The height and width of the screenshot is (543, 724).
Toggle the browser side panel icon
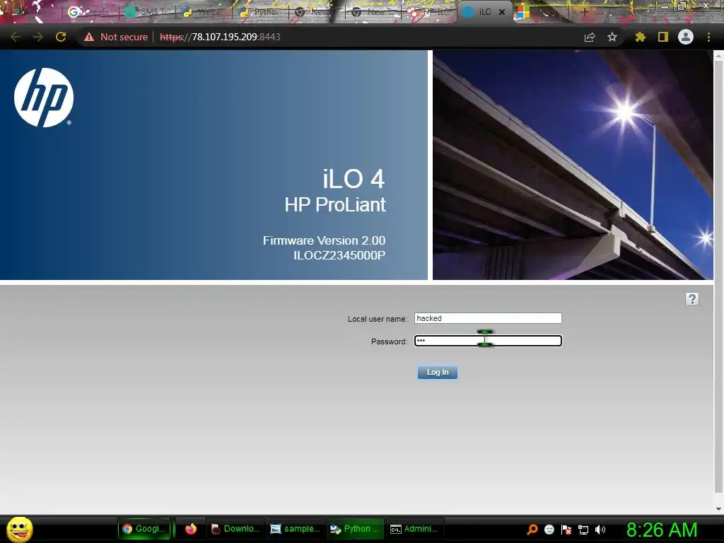(663, 37)
